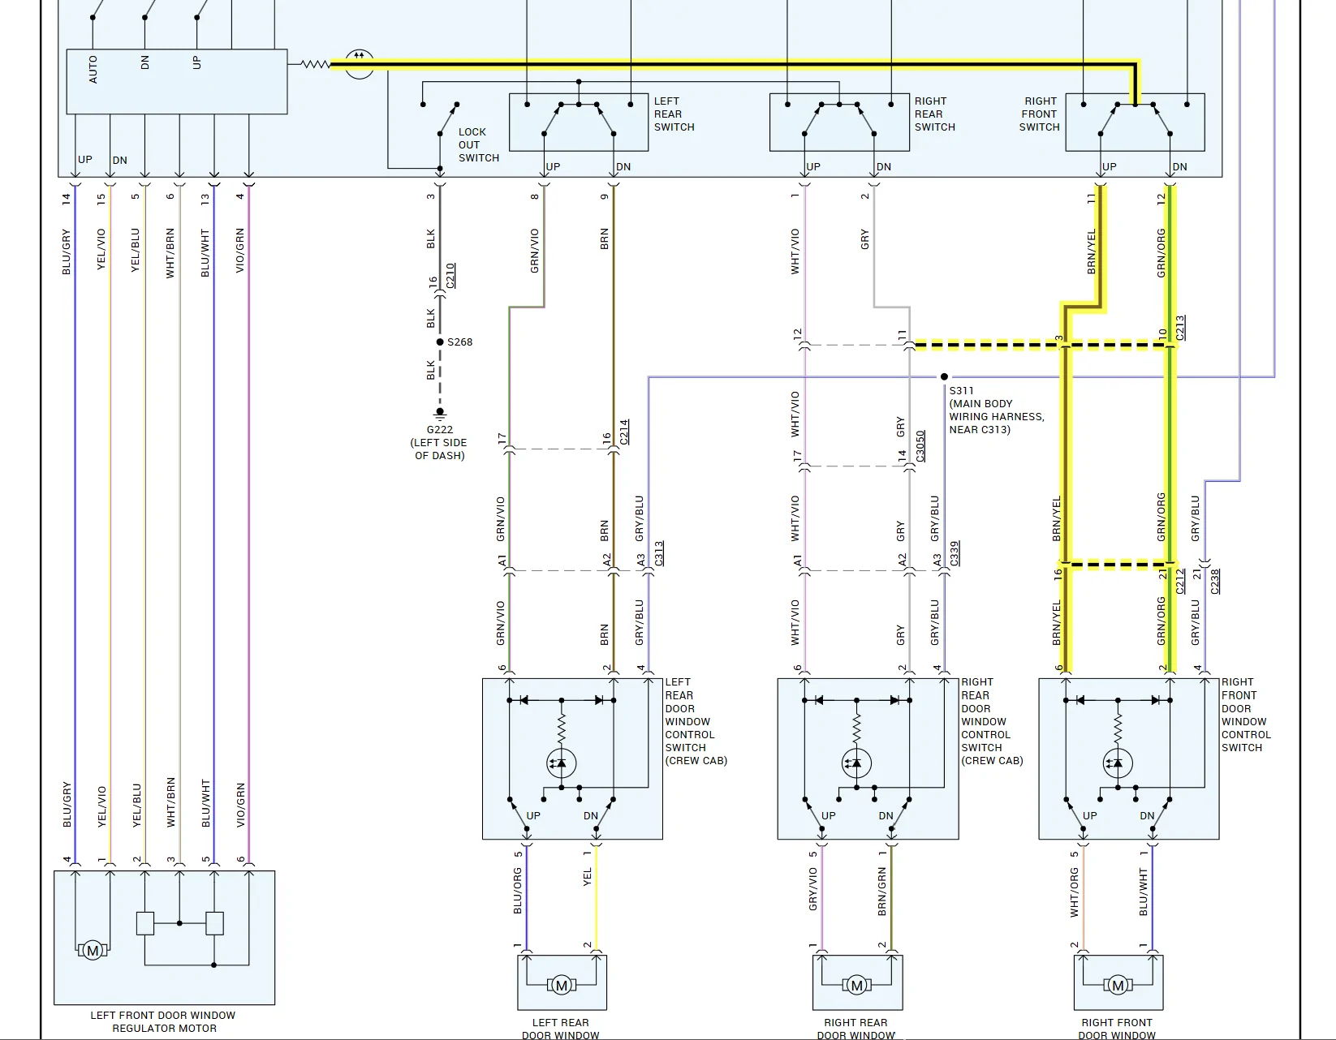Select LEFT FRONT DOOR WINDOW REGULATOR MOTOR caption
The image size is (1336, 1040).
click(x=164, y=1021)
